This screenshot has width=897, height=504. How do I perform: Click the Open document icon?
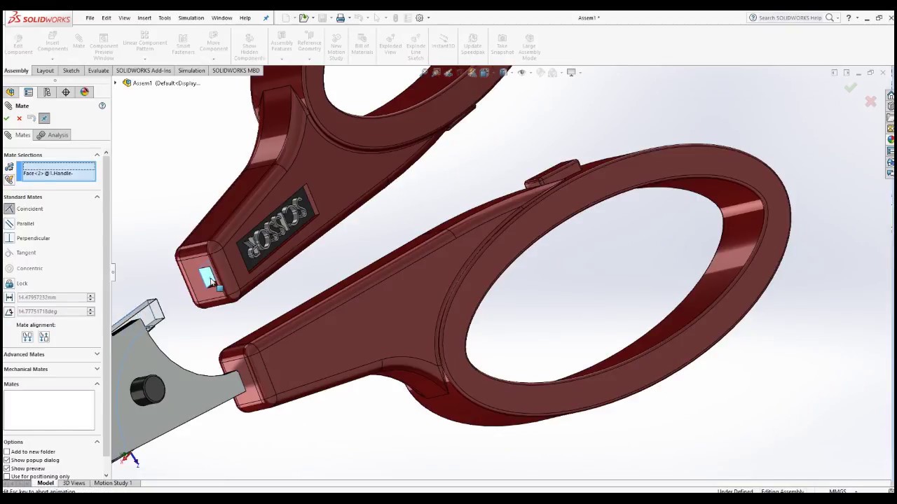[303, 17]
